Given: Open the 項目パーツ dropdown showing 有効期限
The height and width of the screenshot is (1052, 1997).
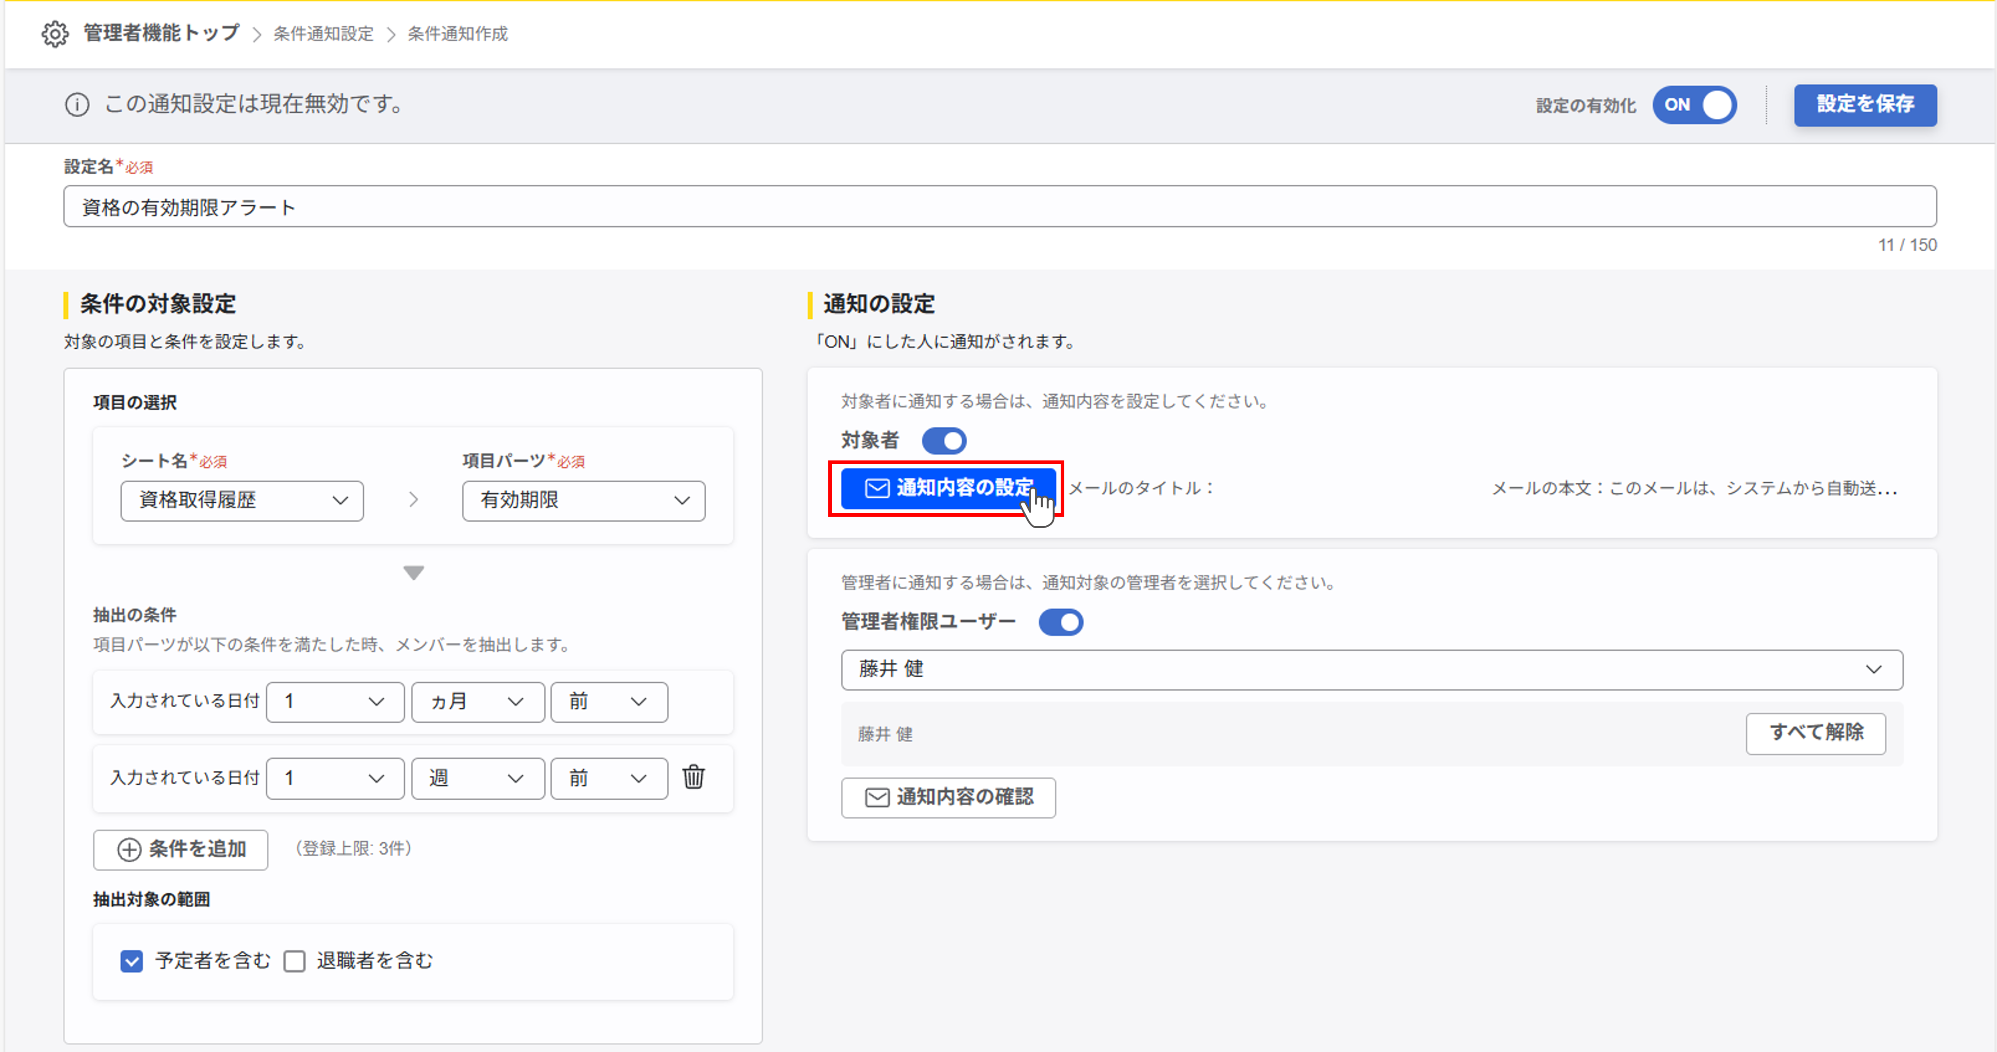Looking at the screenshot, I should (583, 500).
